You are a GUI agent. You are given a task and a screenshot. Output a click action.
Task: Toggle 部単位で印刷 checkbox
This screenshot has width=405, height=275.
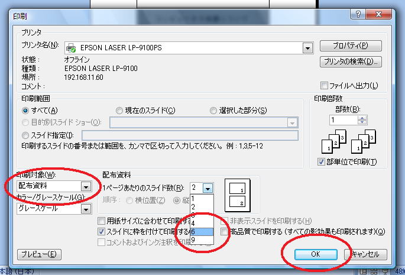coord(321,162)
